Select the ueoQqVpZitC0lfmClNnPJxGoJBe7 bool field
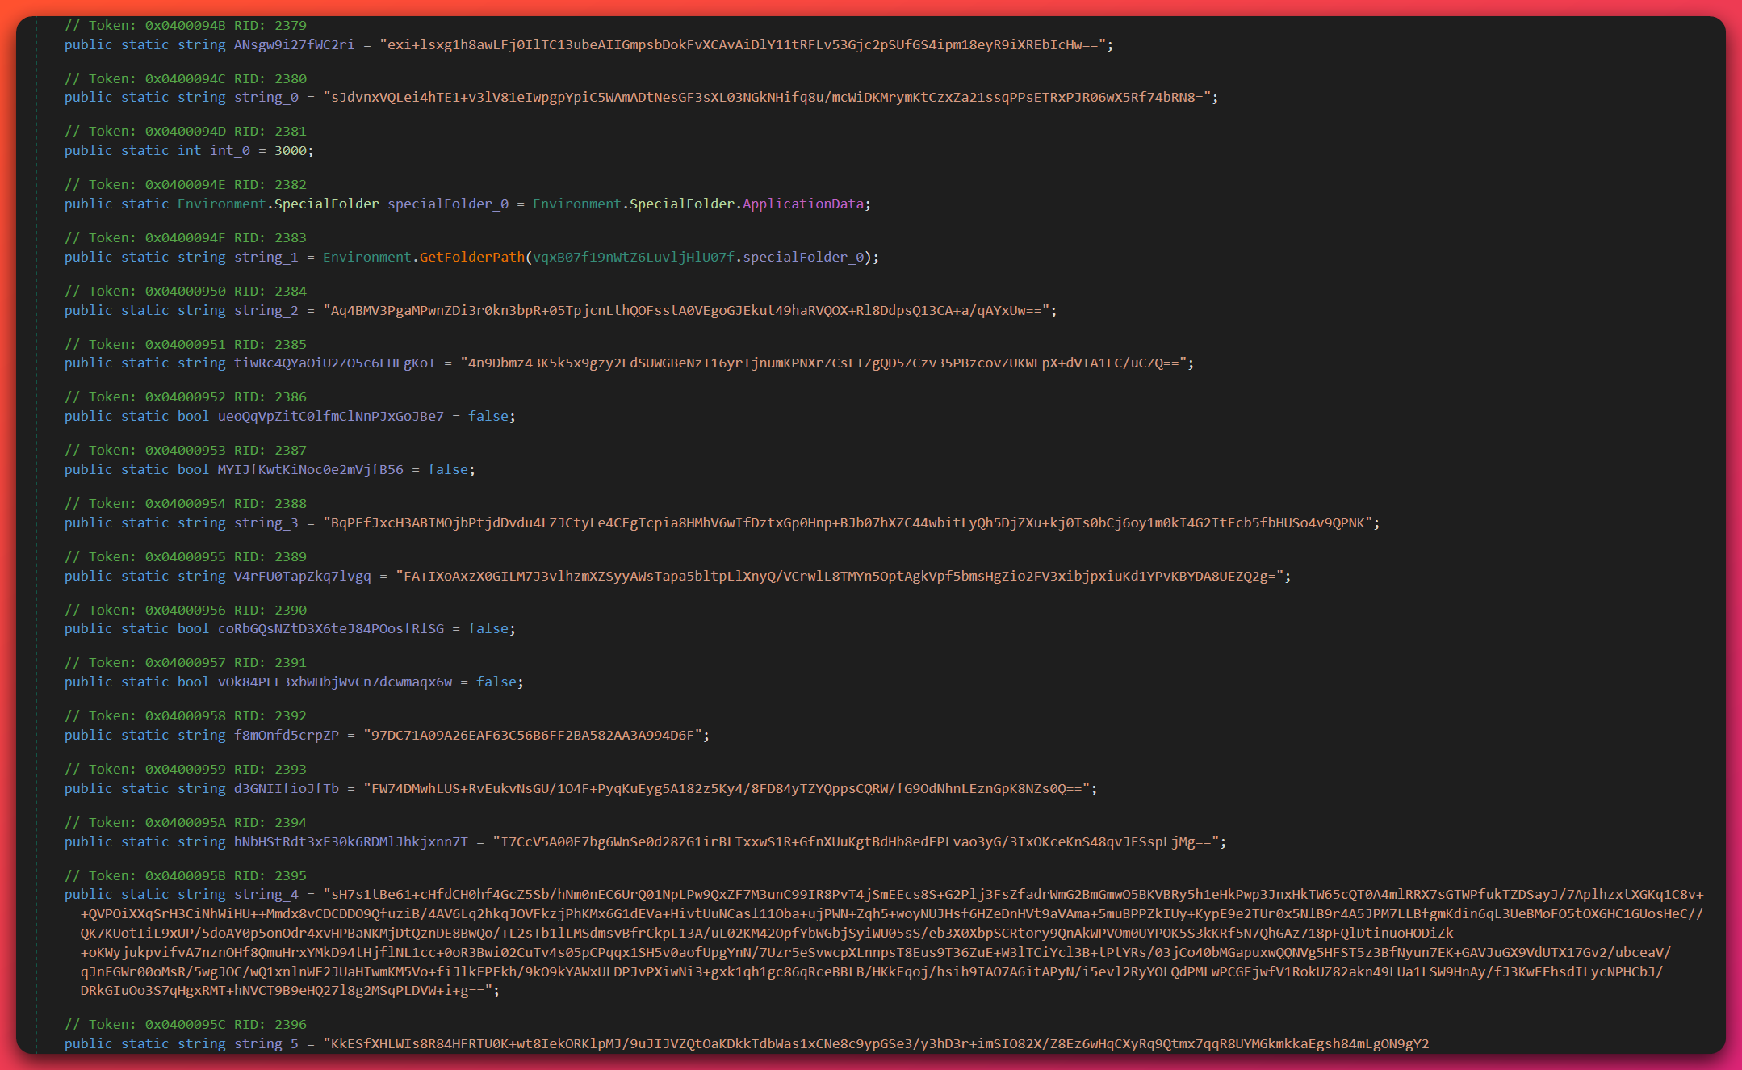Screen dimensions: 1742x1070 click(331, 416)
